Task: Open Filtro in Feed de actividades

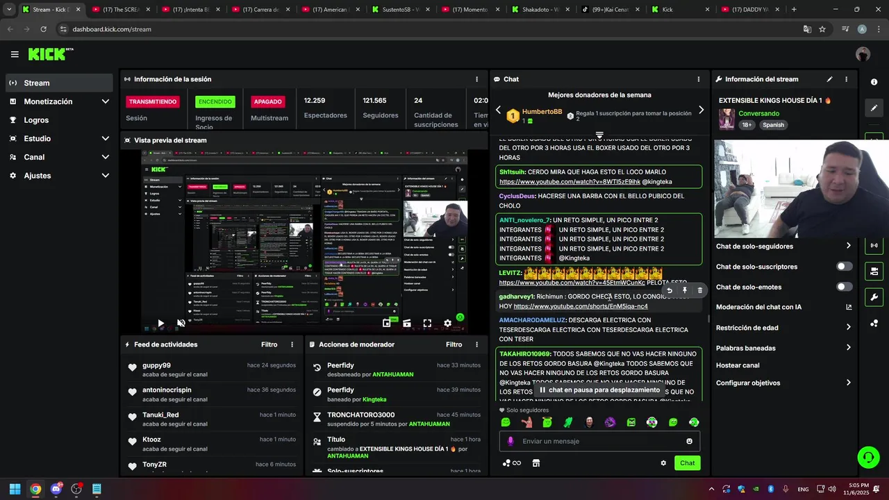Action: point(269,344)
